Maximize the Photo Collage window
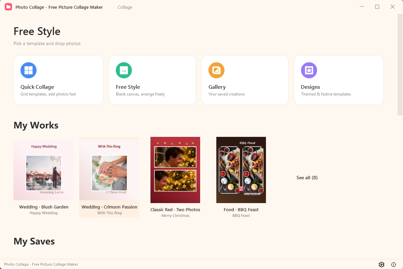The height and width of the screenshot is (269, 403). coord(377,7)
